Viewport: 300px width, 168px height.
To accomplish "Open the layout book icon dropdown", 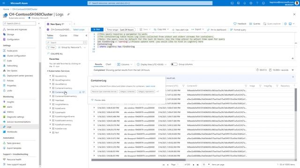I will 292,24.
